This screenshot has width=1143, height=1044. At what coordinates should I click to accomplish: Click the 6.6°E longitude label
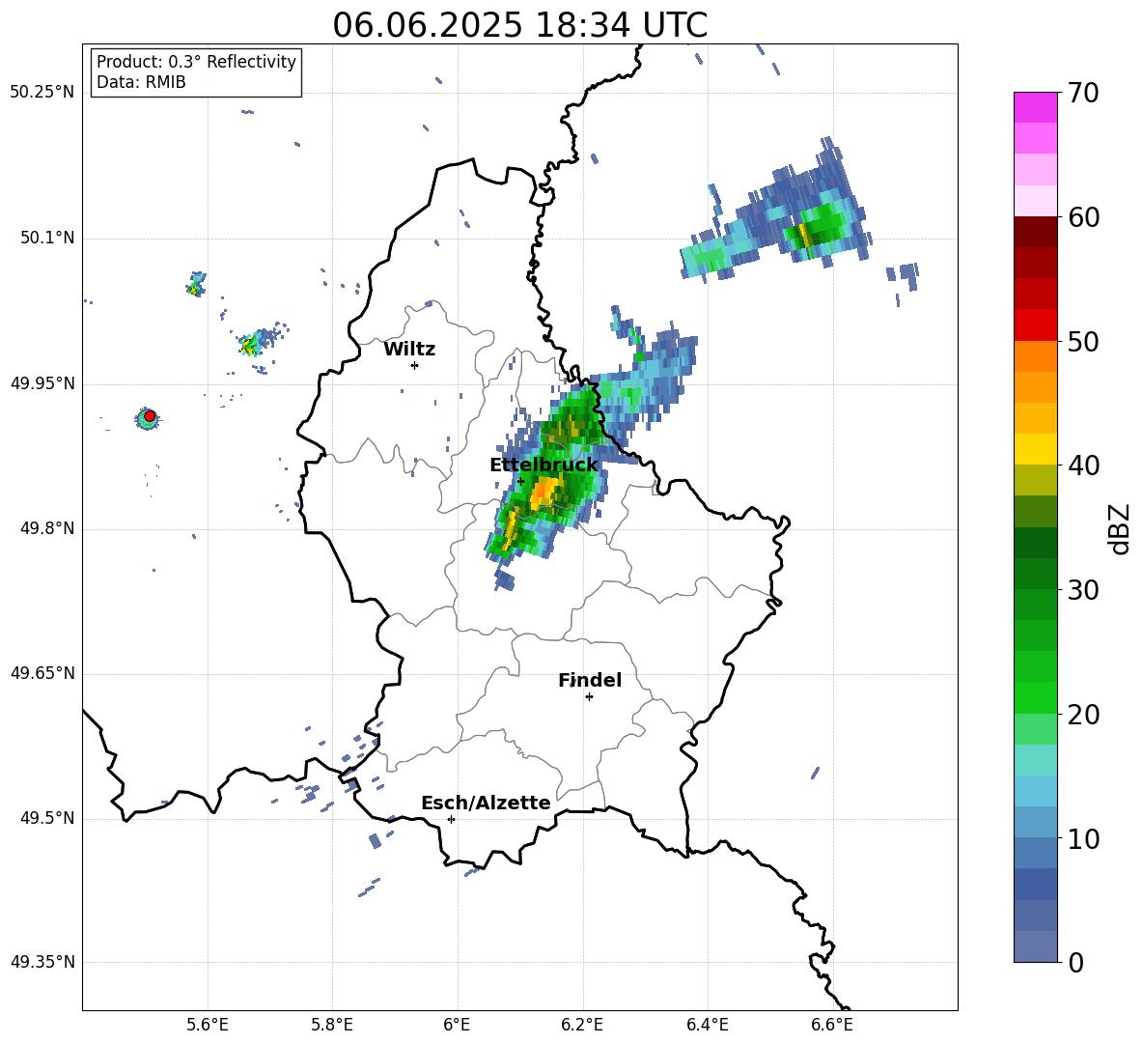(832, 1025)
